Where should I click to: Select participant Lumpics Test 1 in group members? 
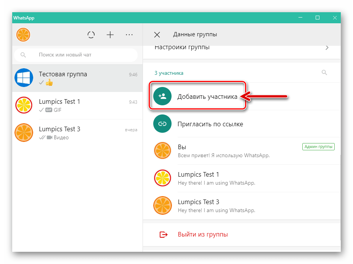[242, 179]
